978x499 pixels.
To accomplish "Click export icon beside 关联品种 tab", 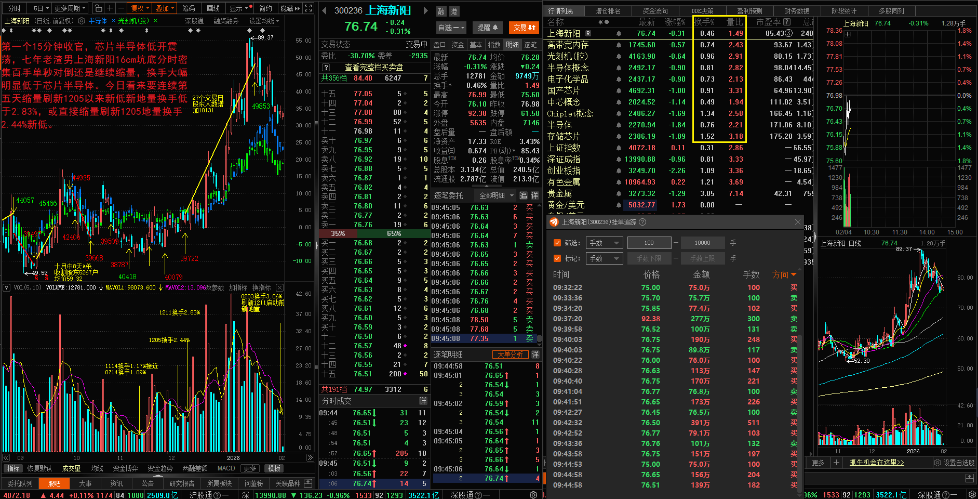I will click(x=308, y=483).
